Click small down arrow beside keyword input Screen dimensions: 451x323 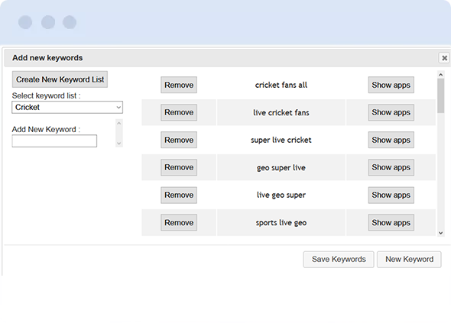pos(119,143)
